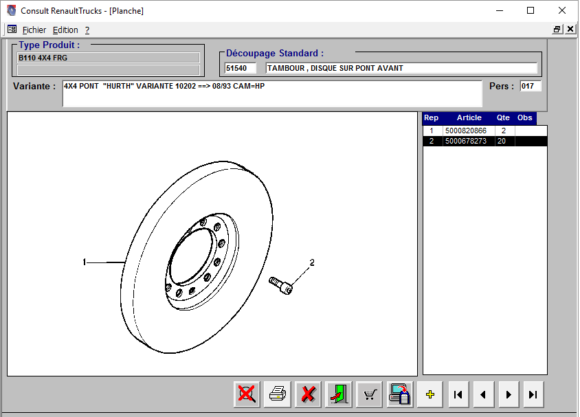This screenshot has width=580, height=417.
Task: Click the red X delete button
Action: (x=309, y=394)
